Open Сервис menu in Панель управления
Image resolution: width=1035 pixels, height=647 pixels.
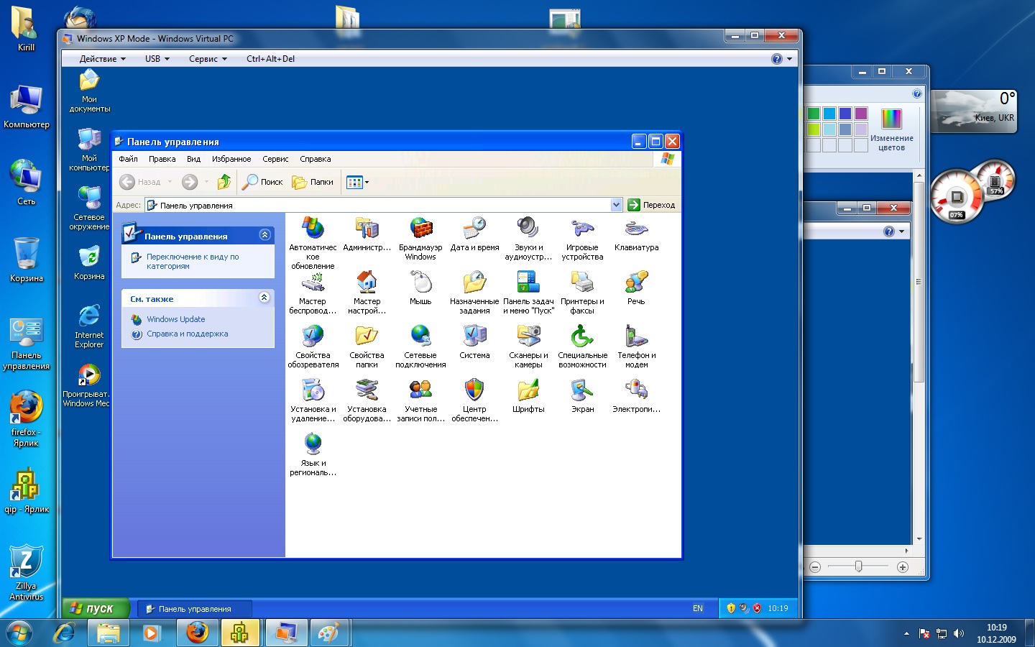coord(275,159)
